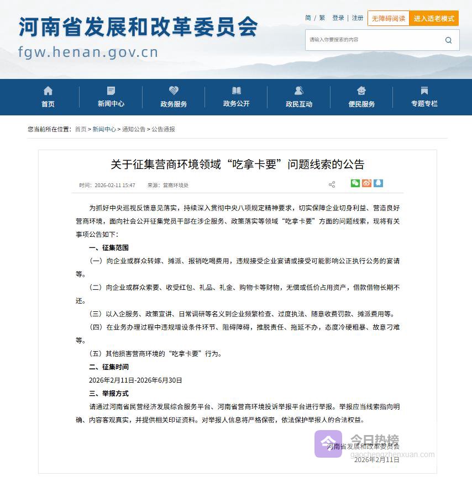
Task: Open 专题专栏 in the navigation bar
Action: (x=424, y=97)
